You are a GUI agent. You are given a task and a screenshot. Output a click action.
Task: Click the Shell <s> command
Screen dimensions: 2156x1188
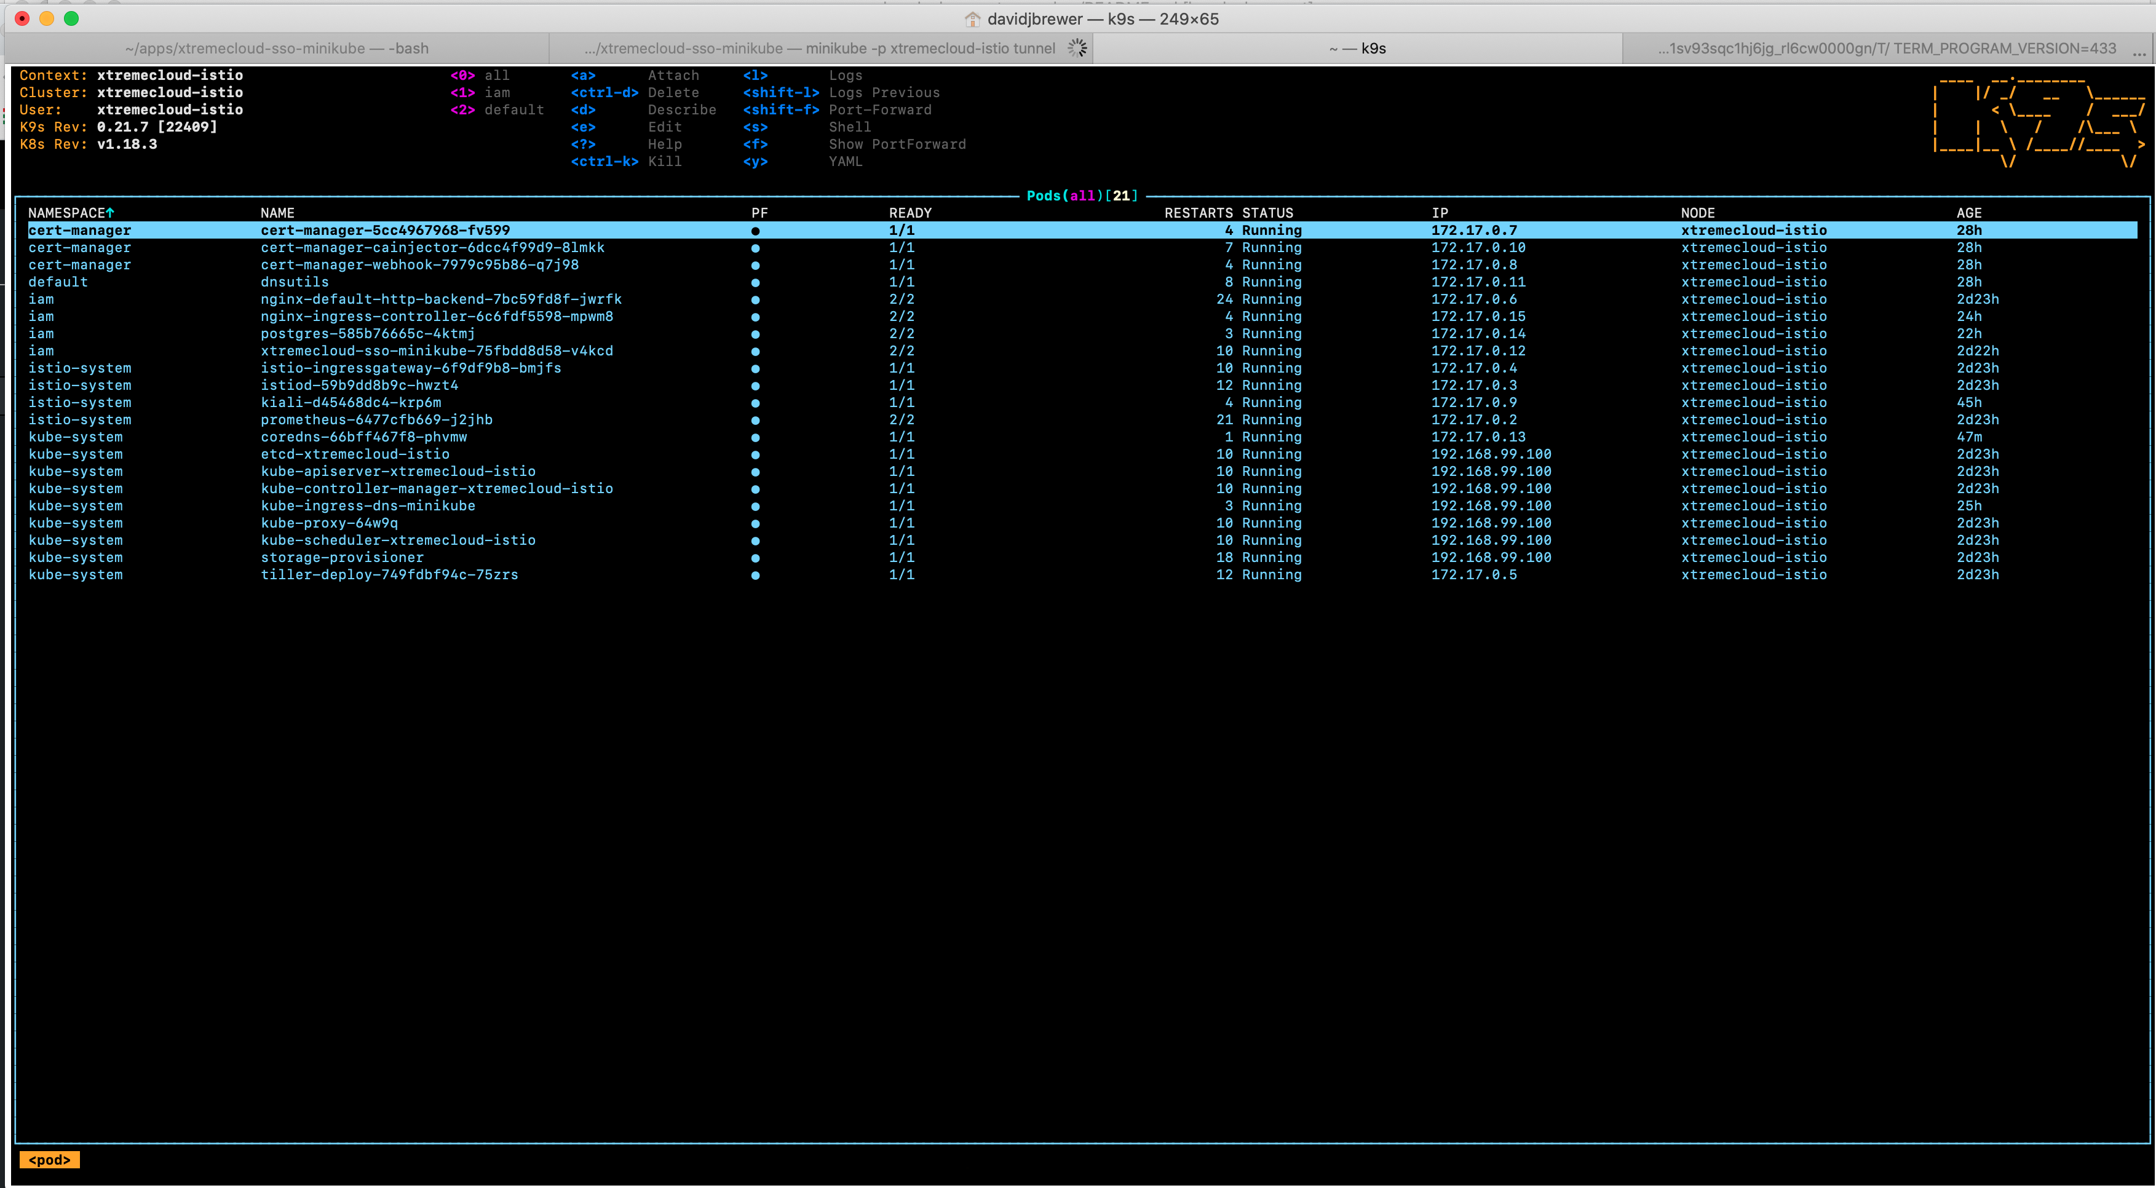[807, 127]
